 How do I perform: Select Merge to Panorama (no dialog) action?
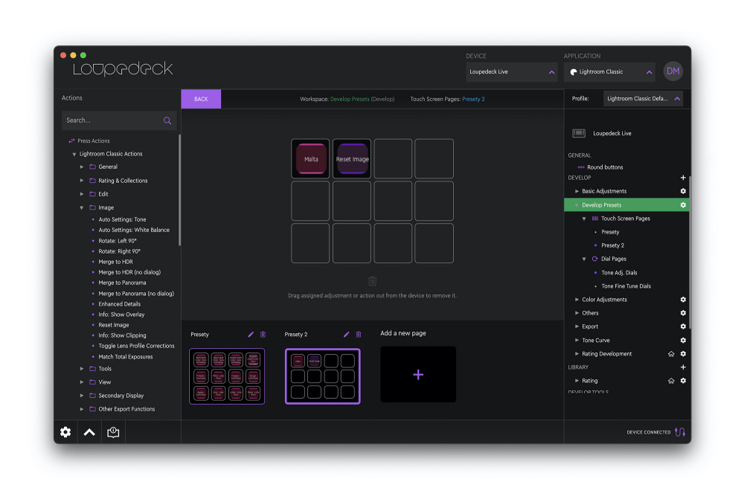click(136, 294)
